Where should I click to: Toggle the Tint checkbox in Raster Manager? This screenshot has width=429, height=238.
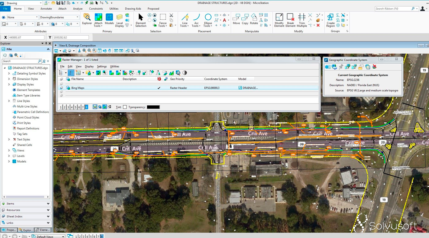point(125,107)
